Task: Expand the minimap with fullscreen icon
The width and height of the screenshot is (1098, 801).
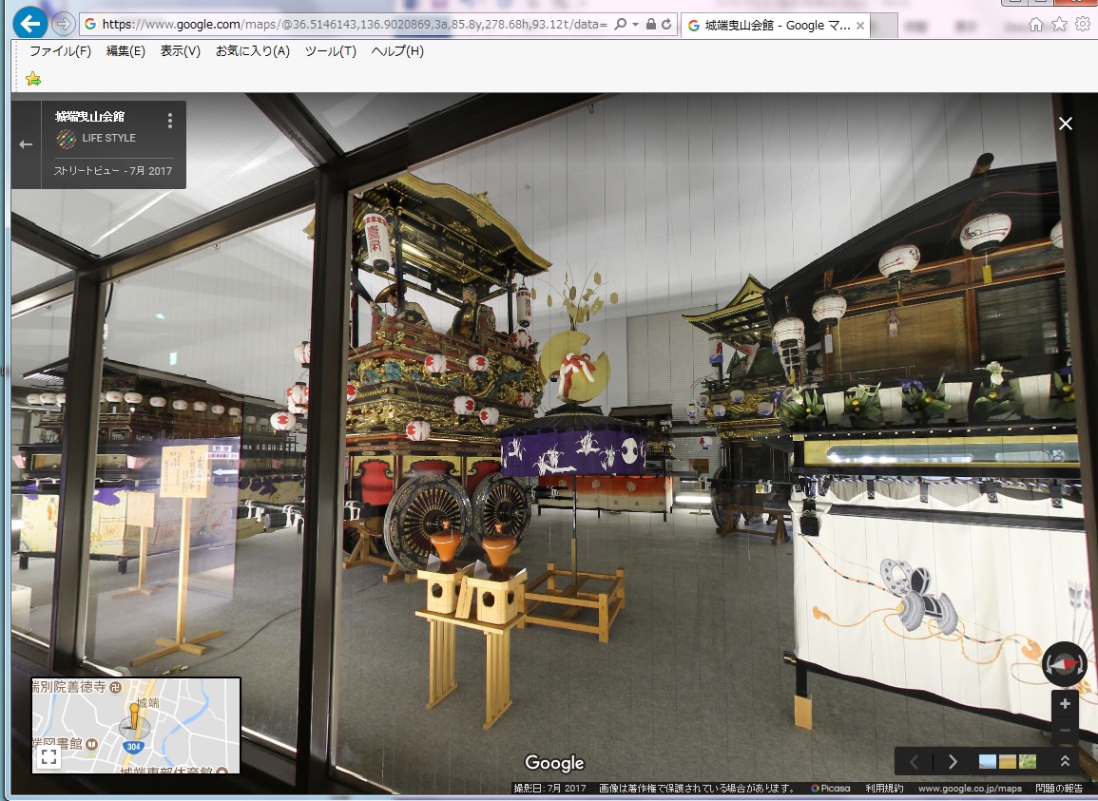Action: coord(48,756)
